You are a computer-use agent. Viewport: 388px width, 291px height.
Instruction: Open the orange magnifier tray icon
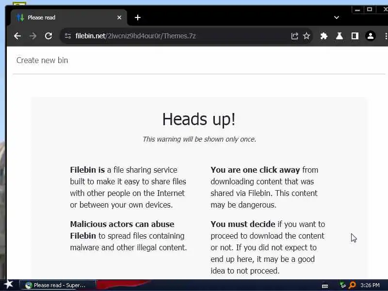pyautogui.click(x=352, y=285)
